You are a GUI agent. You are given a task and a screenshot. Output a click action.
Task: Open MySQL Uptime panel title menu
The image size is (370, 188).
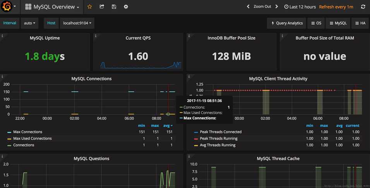[45, 38]
